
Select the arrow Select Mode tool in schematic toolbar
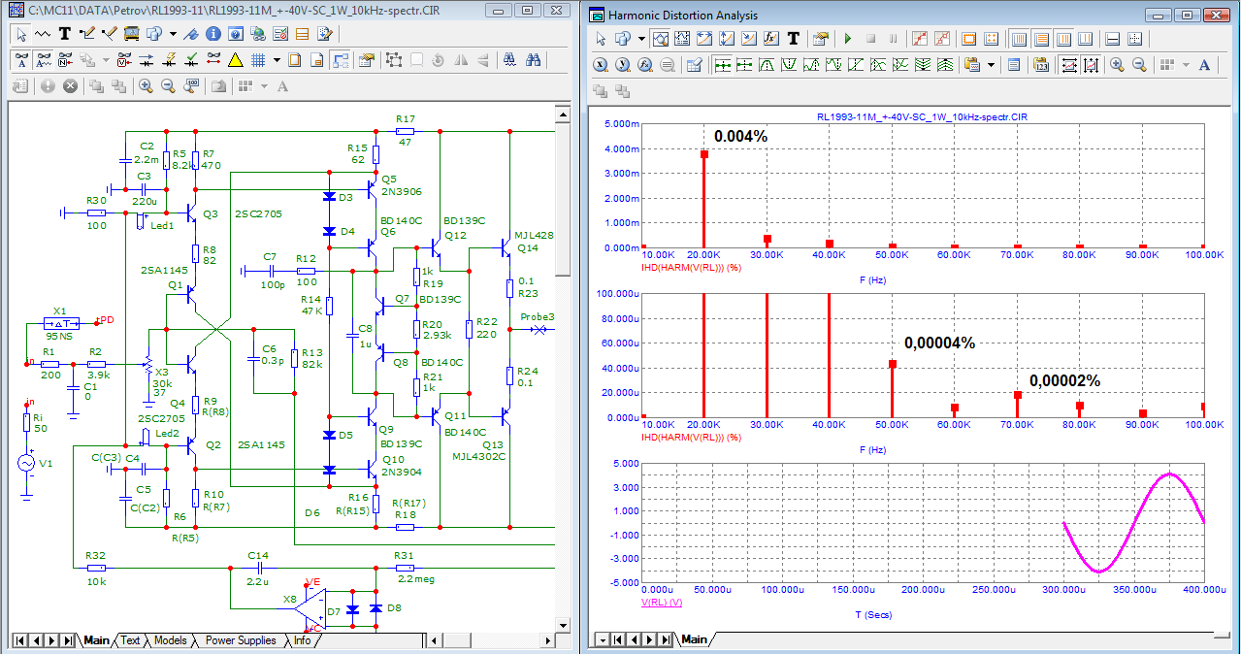pyautogui.click(x=21, y=34)
